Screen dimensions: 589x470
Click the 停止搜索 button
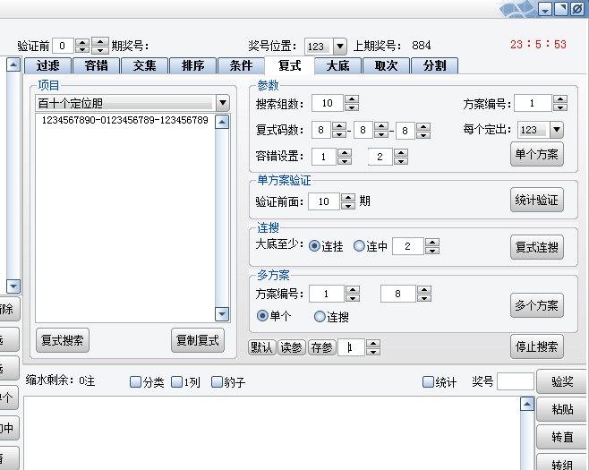538,346
